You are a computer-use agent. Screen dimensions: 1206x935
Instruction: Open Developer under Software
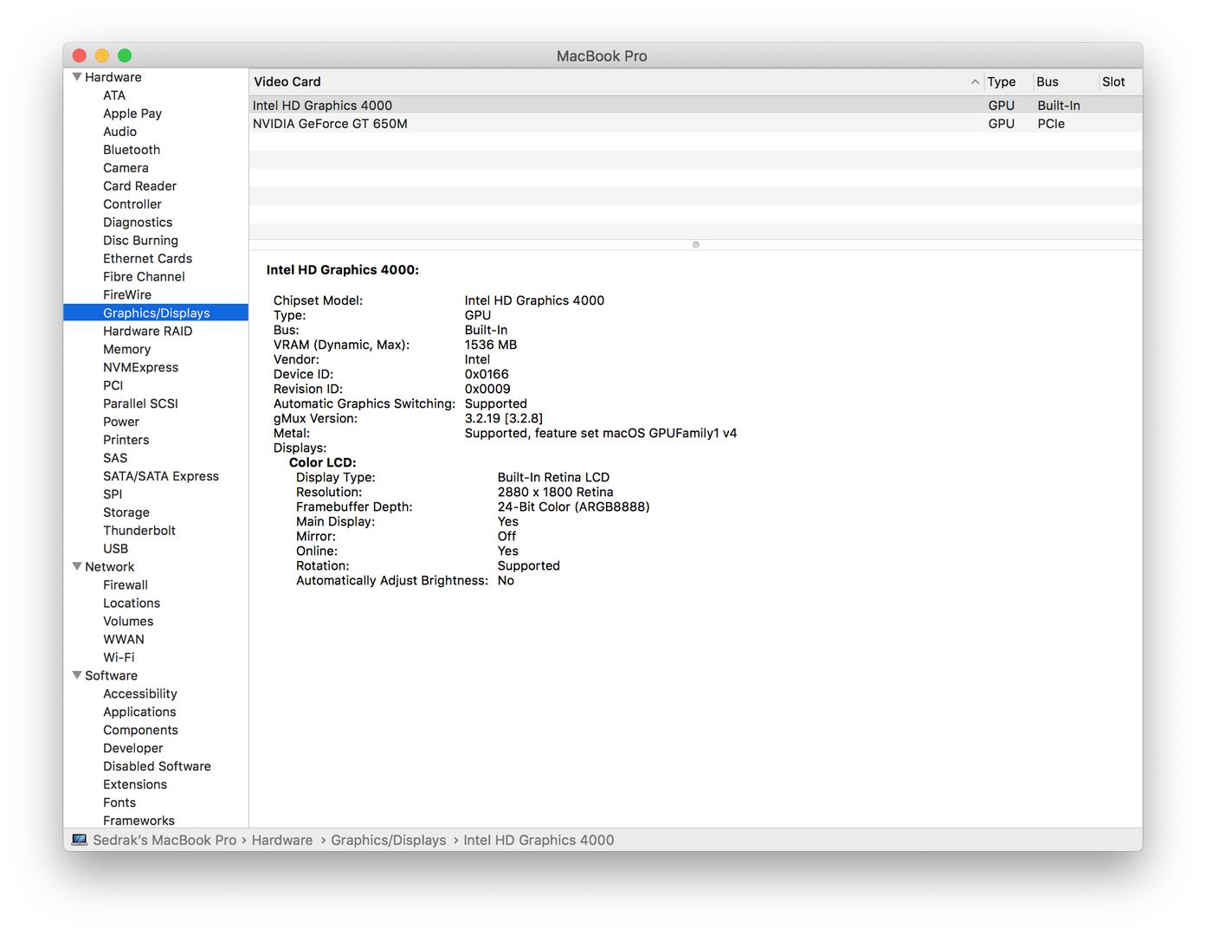tap(132, 750)
